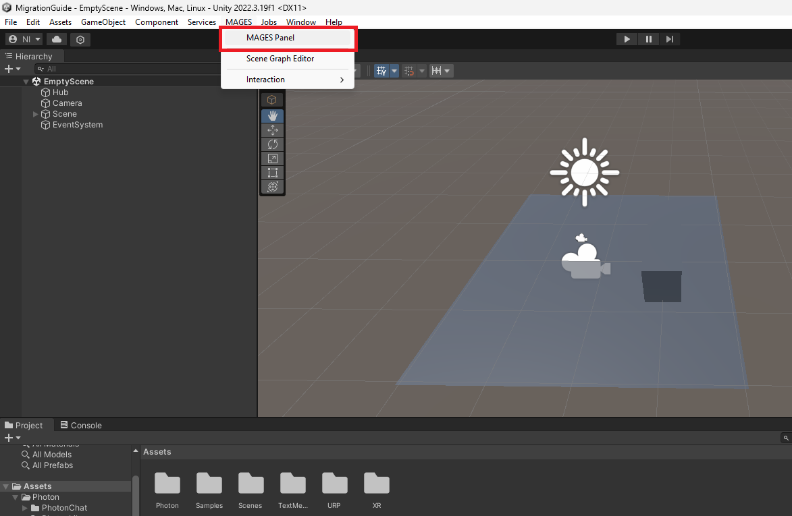Open the File menu

pyautogui.click(x=11, y=22)
